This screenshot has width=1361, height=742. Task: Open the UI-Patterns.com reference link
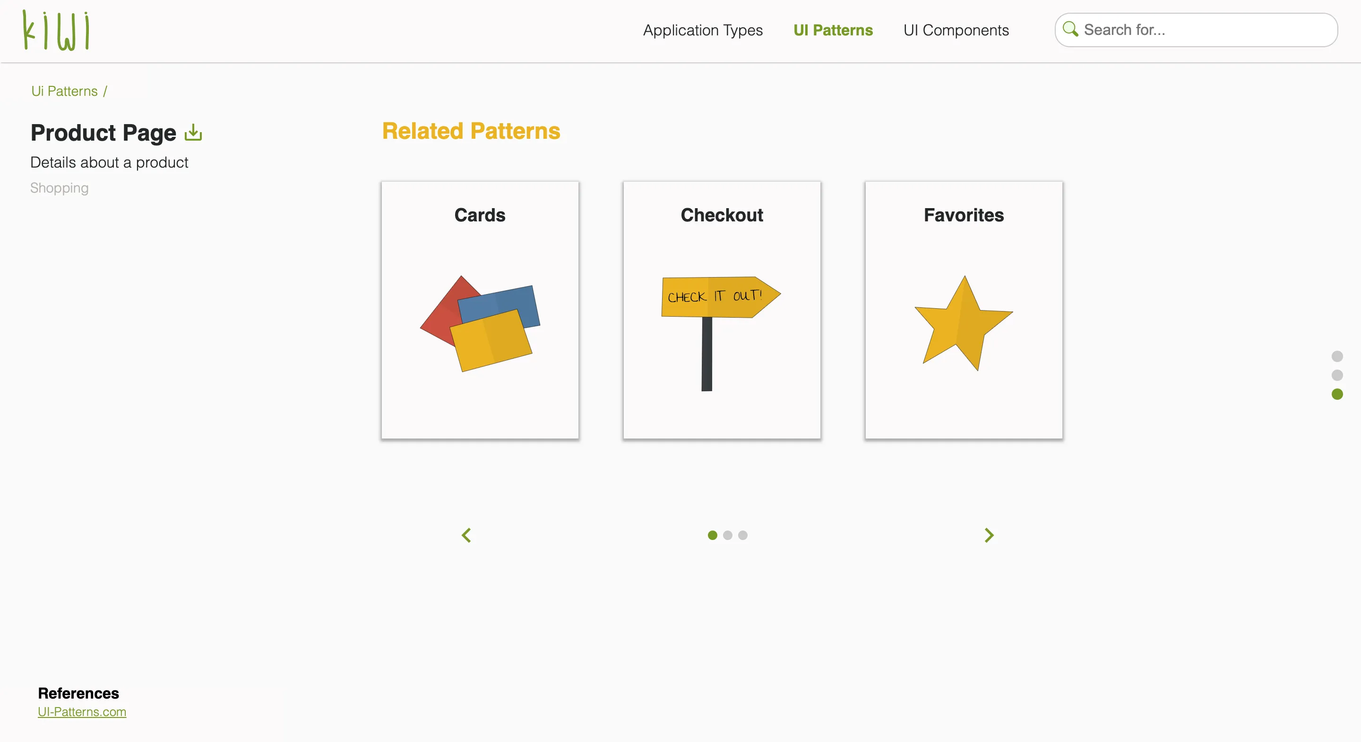click(82, 711)
